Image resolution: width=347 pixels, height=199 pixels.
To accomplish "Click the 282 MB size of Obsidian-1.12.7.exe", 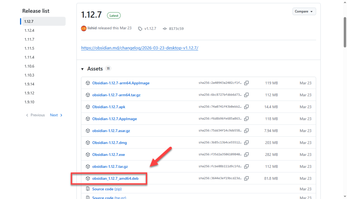I will coord(271,155).
